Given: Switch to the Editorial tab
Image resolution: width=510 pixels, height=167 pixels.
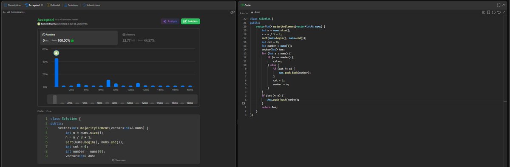Looking at the screenshot, I should pos(53,5).
